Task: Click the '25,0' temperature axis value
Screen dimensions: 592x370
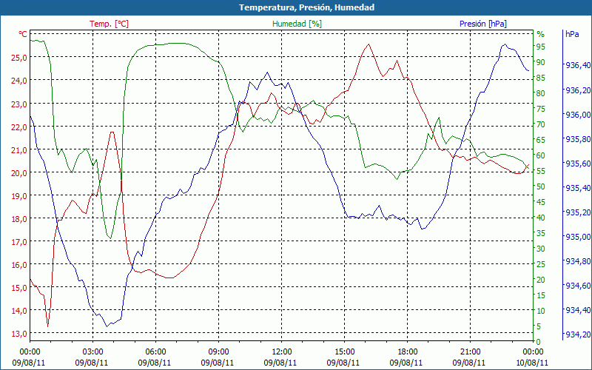Action: pos(20,58)
